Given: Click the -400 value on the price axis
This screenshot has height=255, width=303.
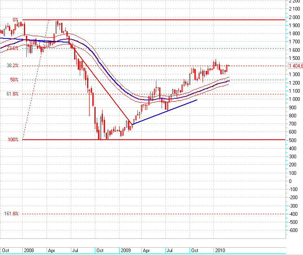Looking at the screenshot, I should pyautogui.click(x=293, y=214).
